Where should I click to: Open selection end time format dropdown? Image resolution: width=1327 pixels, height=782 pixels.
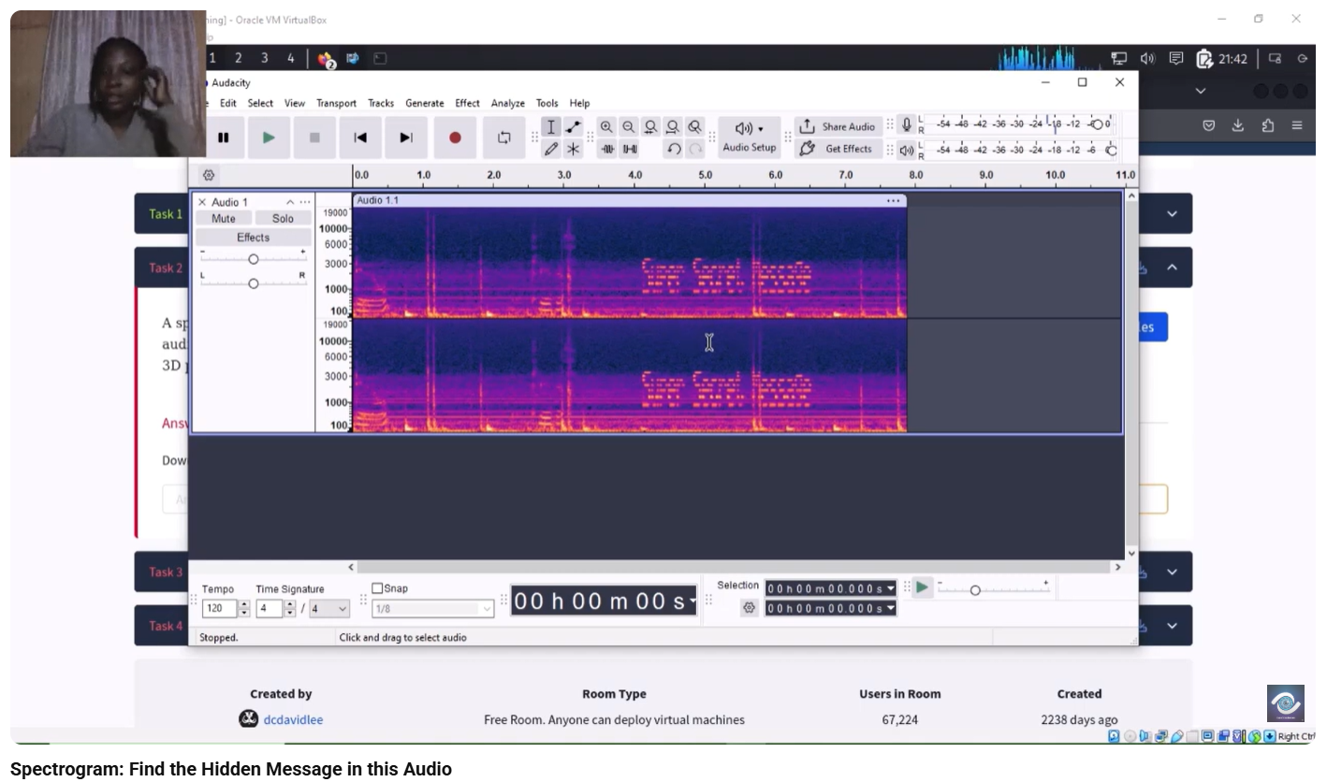[x=891, y=608]
